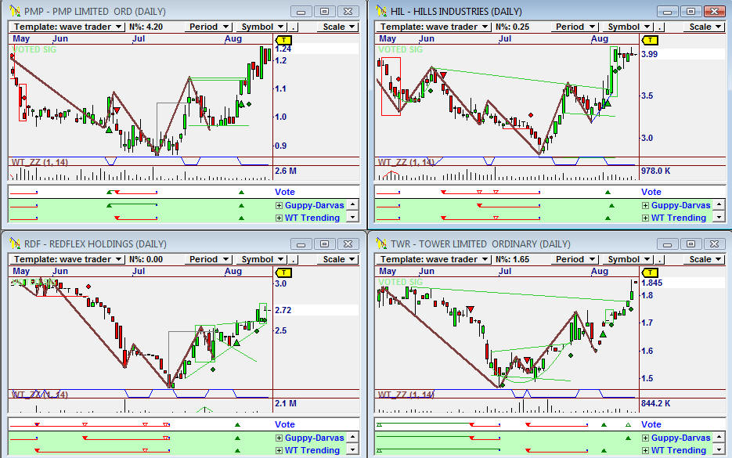The image size is (732, 458).
Task: Maximize the TWR Tower Limited chart window
Action: coord(691,243)
